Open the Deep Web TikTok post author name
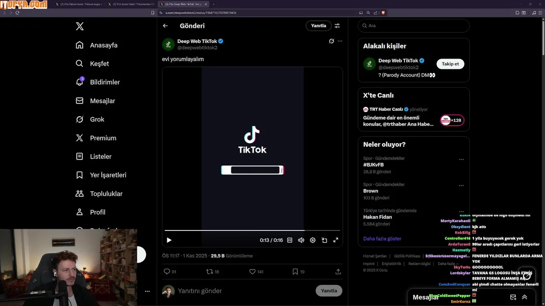 197,41
